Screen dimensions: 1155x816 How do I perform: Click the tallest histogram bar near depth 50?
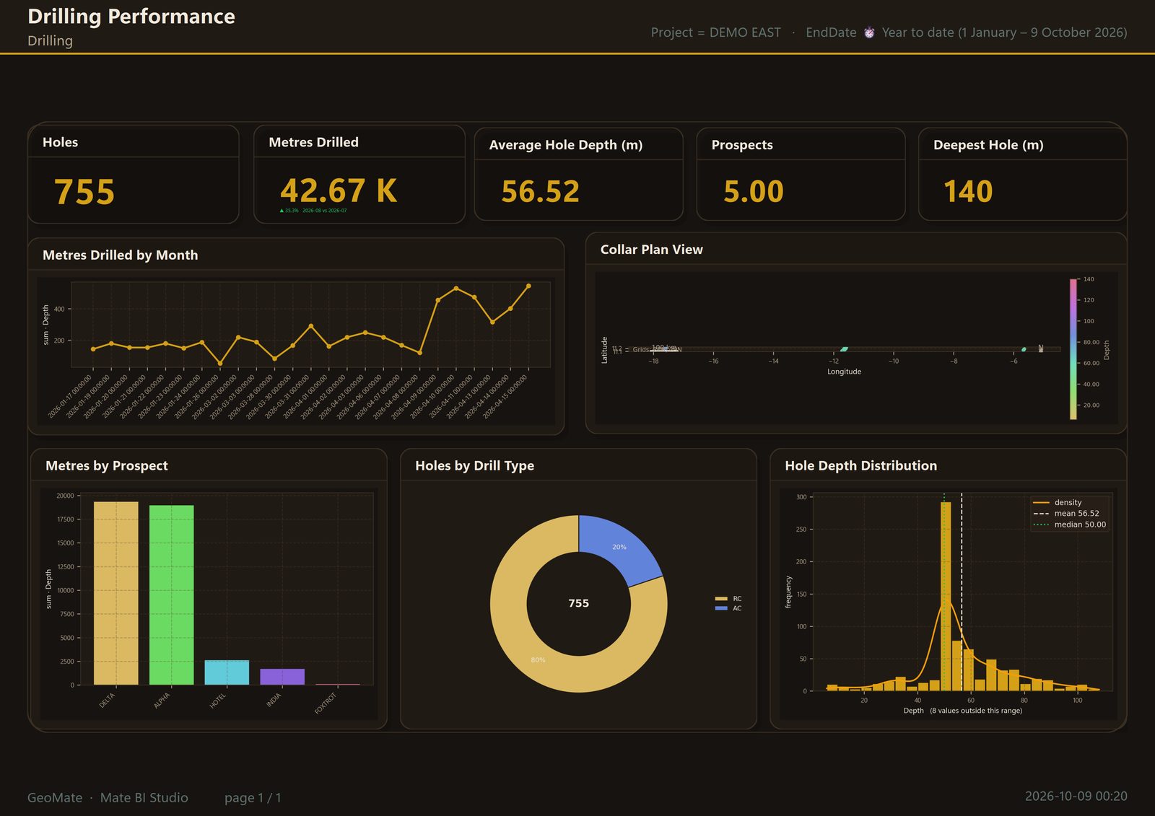(x=946, y=597)
